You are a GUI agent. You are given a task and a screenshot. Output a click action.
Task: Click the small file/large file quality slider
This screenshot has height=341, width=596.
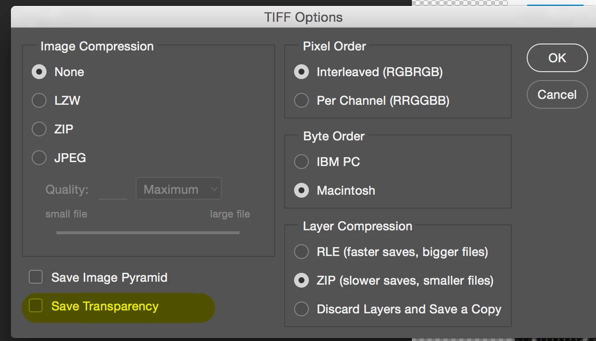[148, 232]
